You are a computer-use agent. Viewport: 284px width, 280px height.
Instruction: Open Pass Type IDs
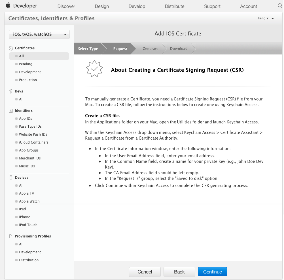[30, 127]
